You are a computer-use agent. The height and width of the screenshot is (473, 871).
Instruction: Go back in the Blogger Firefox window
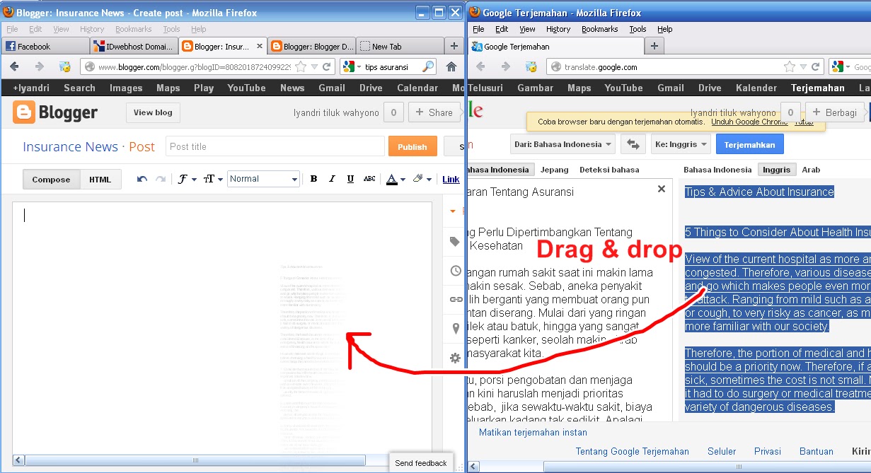click(x=14, y=66)
